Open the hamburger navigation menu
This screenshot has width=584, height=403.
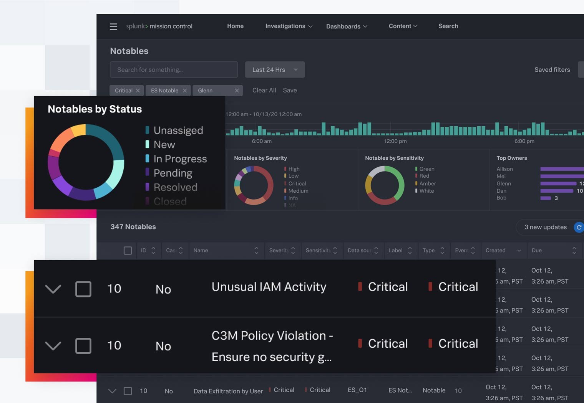coord(113,26)
